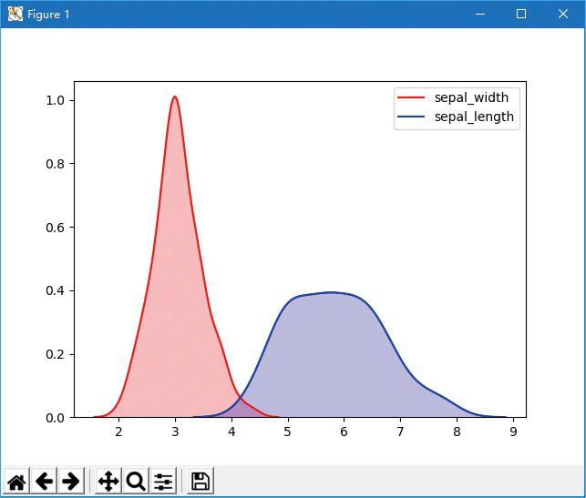Viewport: 586px width, 498px height.
Task: Click the top of the blue density curve
Action: click(331, 292)
